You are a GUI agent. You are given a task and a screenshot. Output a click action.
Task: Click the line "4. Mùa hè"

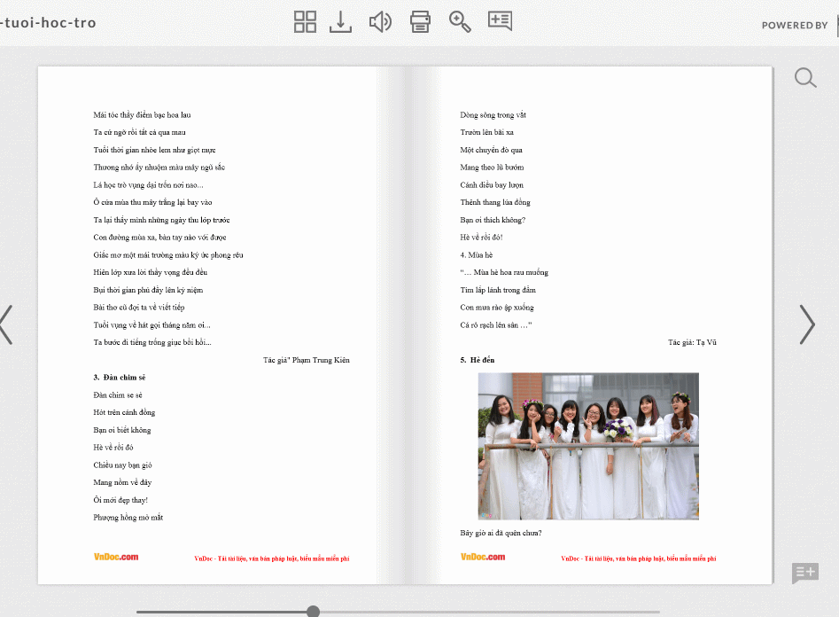(x=477, y=255)
